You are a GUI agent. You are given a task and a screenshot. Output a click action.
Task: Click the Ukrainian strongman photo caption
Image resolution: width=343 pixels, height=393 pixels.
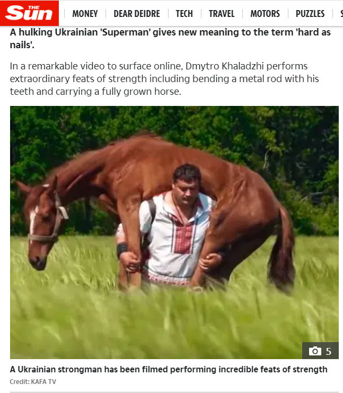click(169, 369)
